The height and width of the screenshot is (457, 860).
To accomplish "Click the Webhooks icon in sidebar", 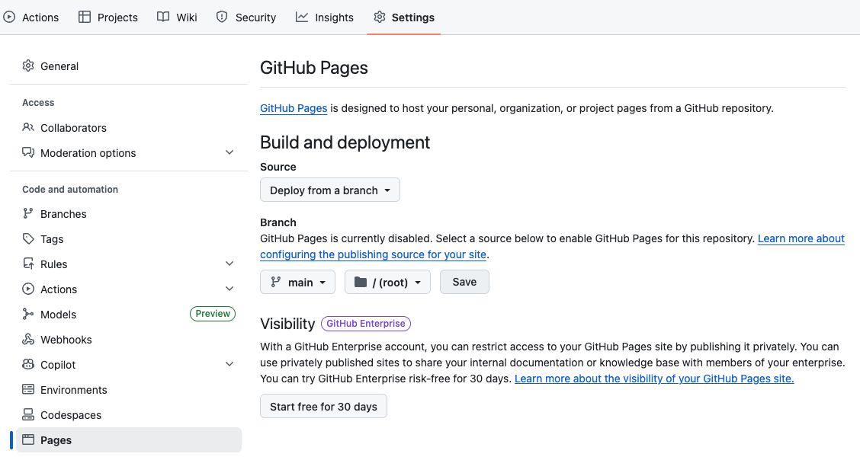I will coord(28,340).
